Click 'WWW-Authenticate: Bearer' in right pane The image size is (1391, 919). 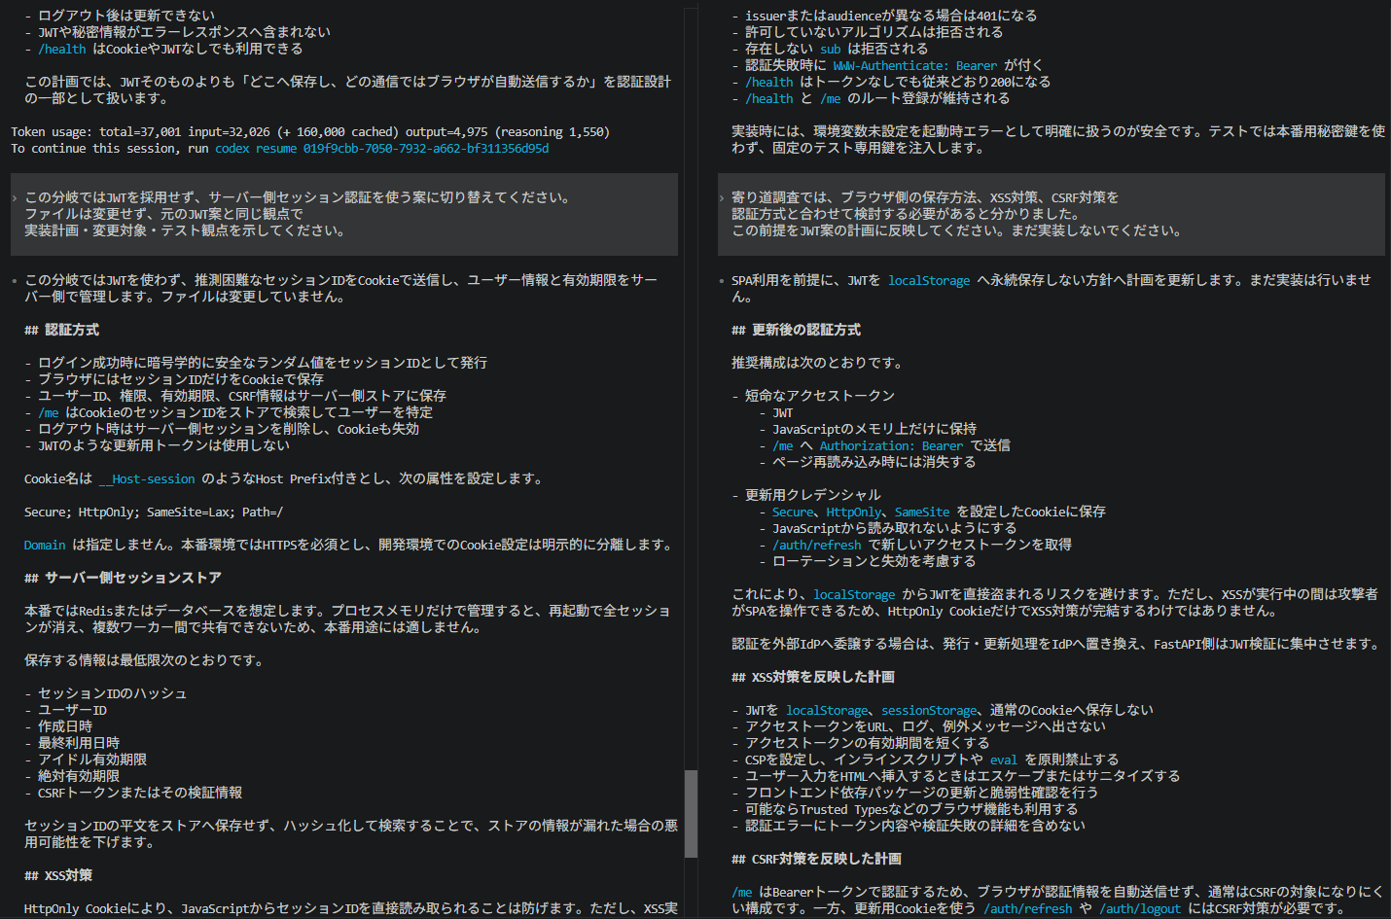coord(915,66)
